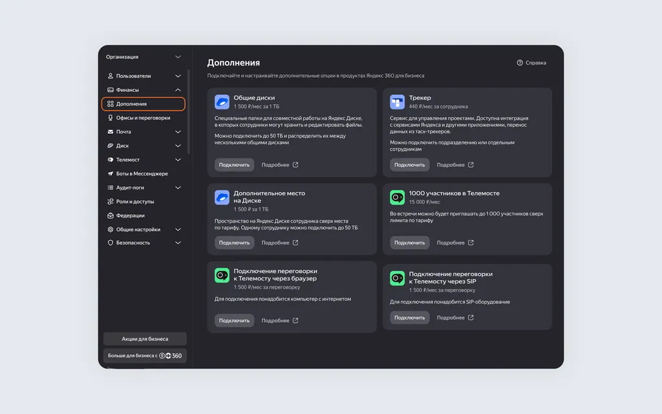Click the Безопасность shield icon
662x414 pixels.
(110, 243)
